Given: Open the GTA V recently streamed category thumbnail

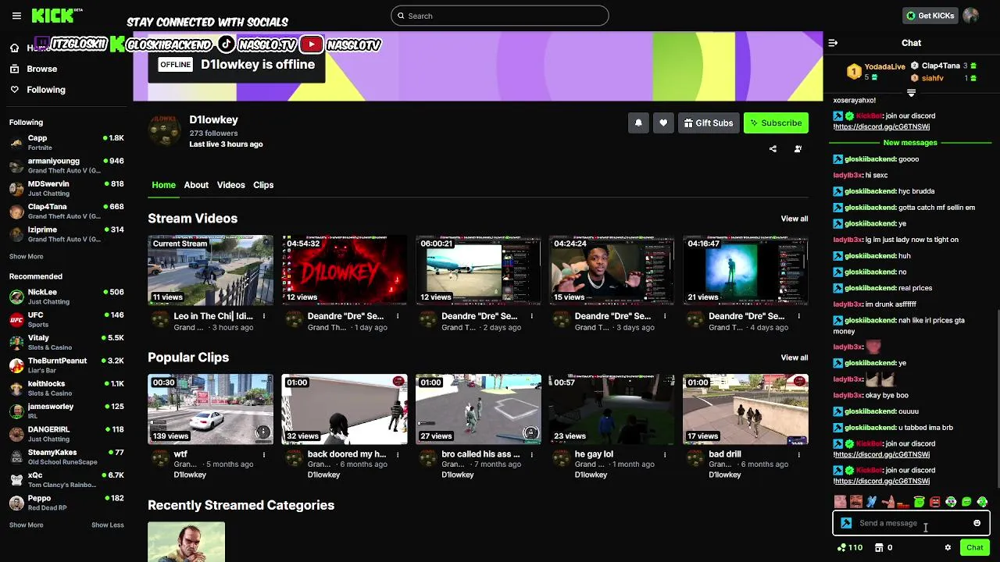Looking at the screenshot, I should tap(186, 542).
